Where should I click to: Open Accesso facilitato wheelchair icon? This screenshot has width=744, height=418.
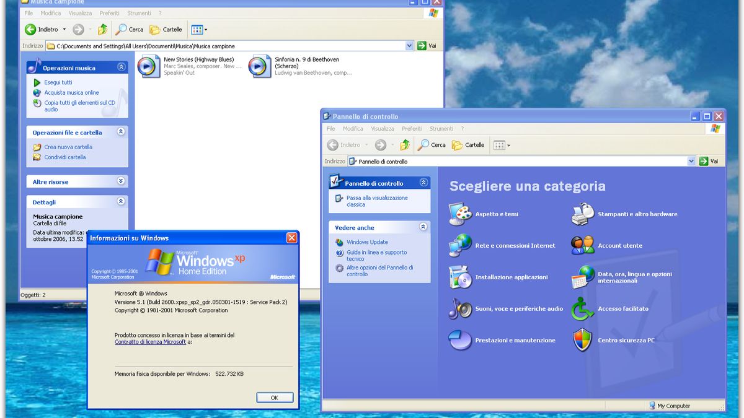tap(583, 308)
